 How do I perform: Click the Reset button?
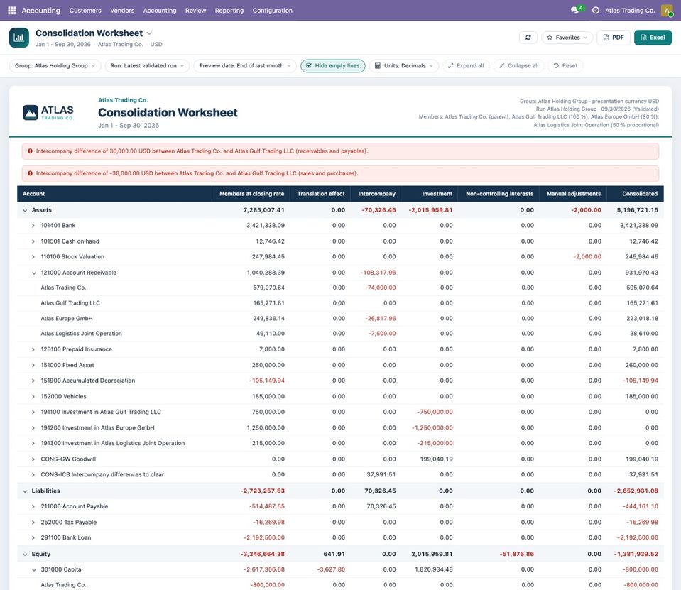pos(565,66)
